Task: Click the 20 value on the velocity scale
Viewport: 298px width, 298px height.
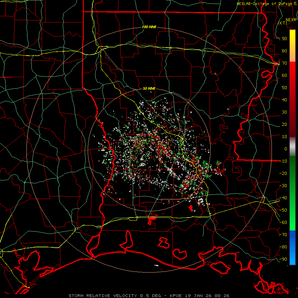Action: pyautogui.click(x=284, y=124)
